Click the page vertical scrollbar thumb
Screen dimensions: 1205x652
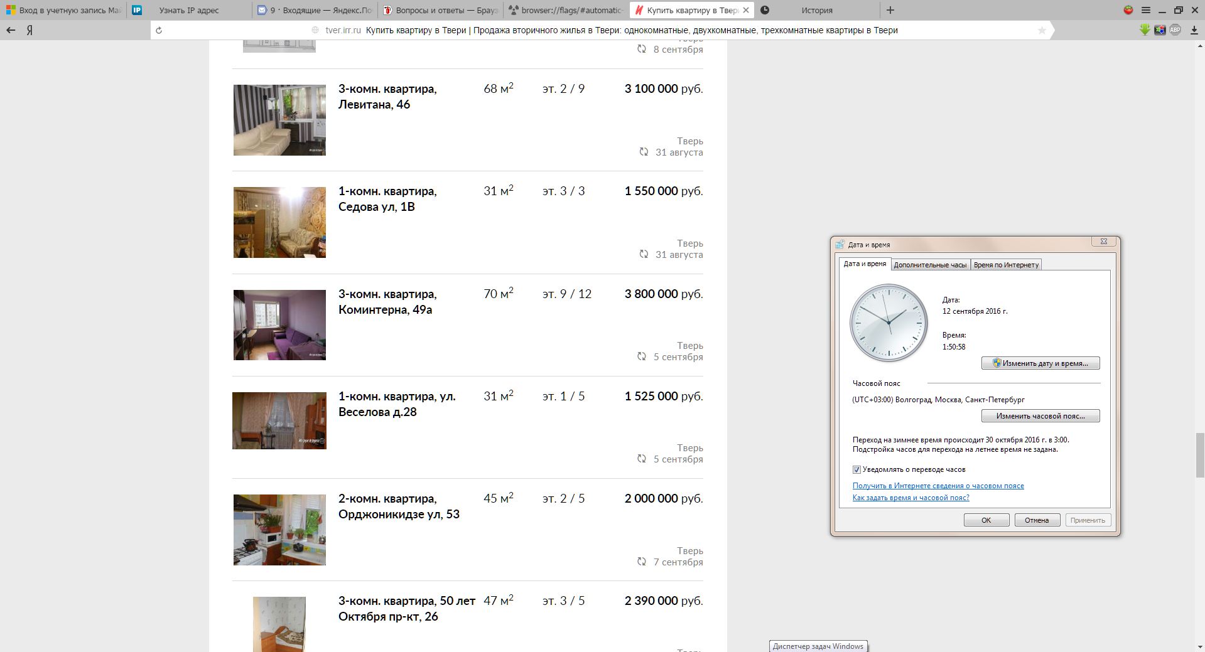pos(1199,455)
